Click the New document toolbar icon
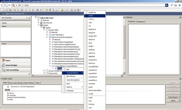This screenshot has height=110, width=182. coord(3,10)
